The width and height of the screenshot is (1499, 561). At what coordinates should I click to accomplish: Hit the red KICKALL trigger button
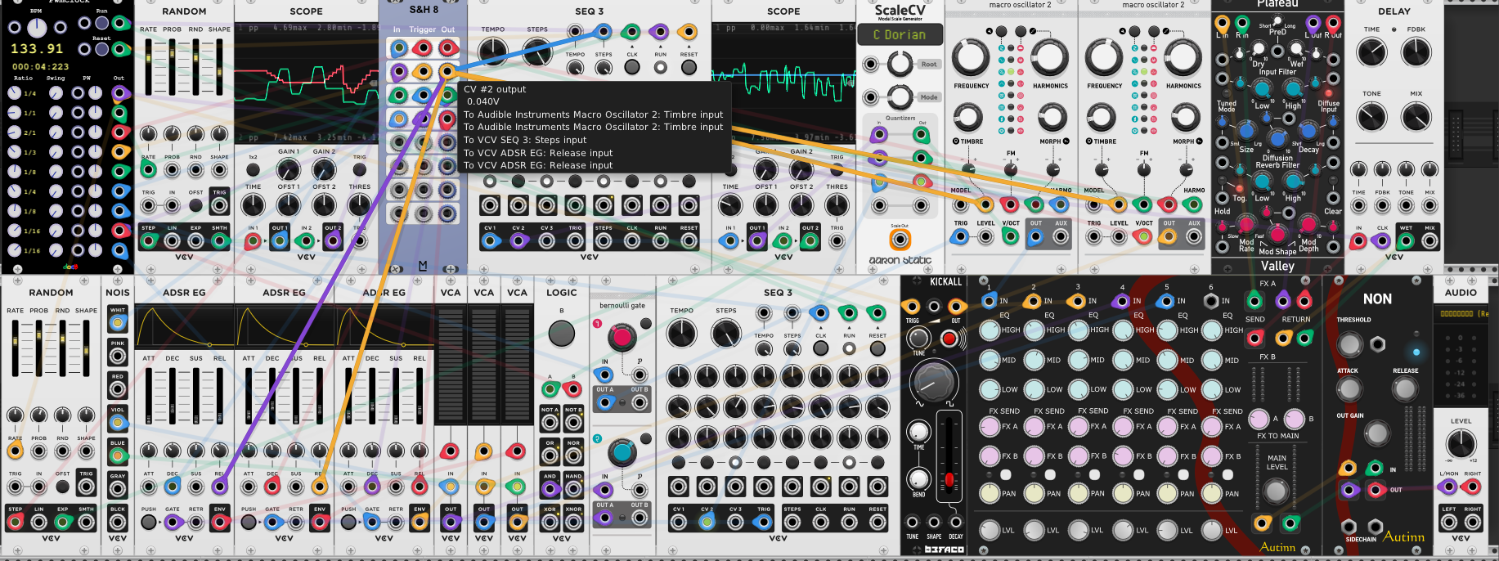pyautogui.click(x=949, y=339)
